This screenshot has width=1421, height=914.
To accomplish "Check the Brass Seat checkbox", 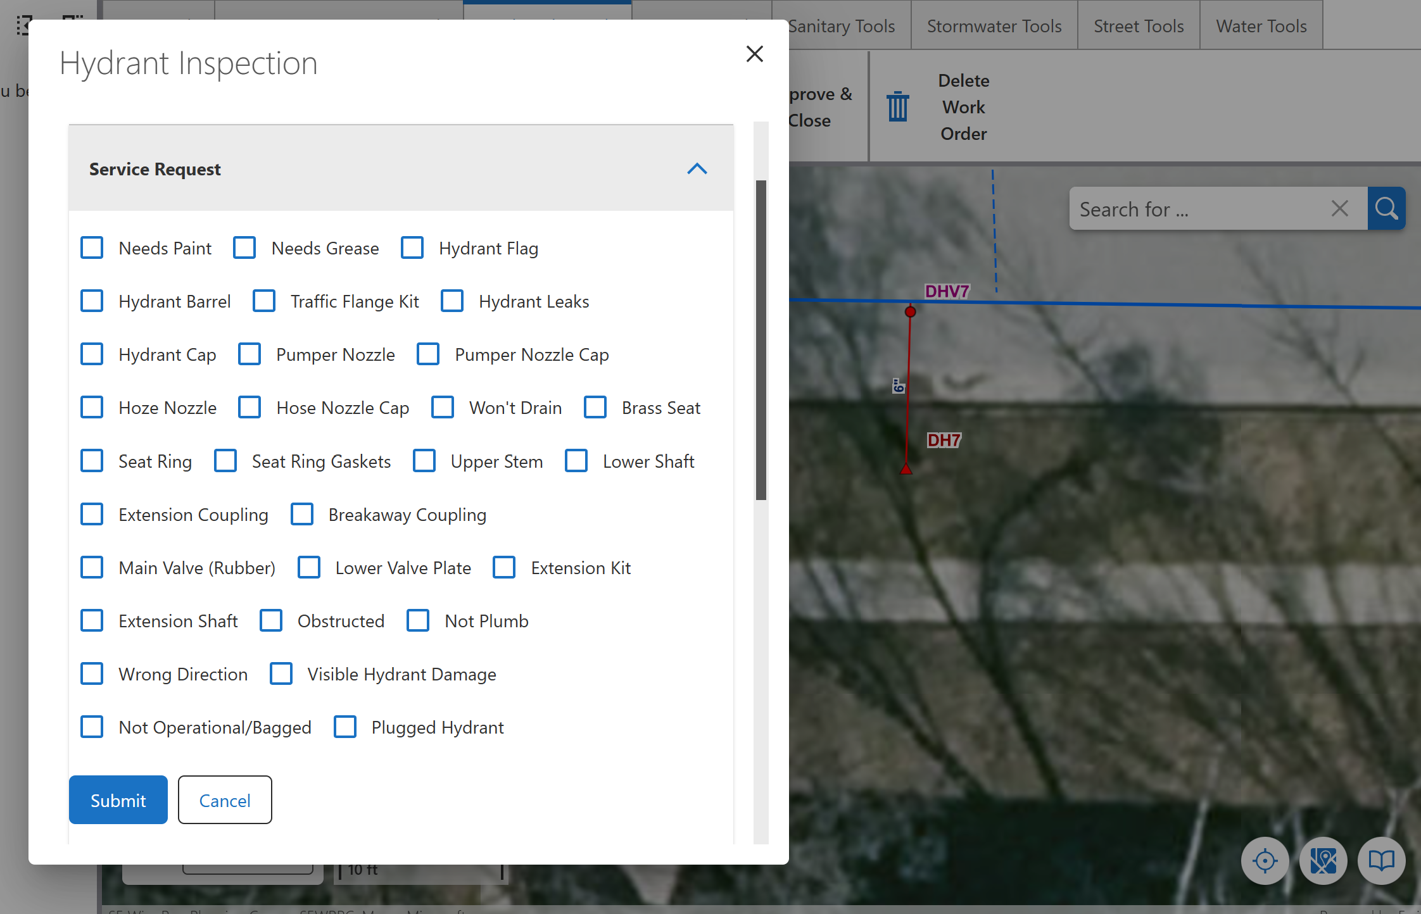I will (595, 407).
